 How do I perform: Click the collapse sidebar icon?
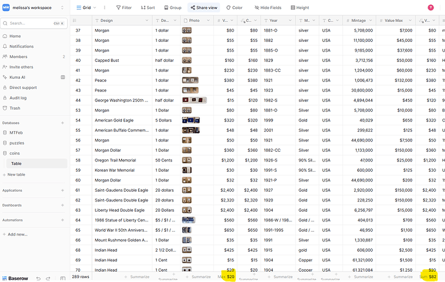[x=63, y=278]
